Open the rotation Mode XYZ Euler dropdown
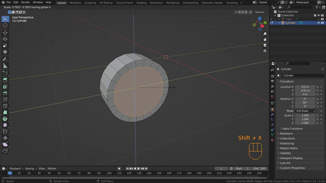Viewport: 326px width, 183px height. coord(305,111)
